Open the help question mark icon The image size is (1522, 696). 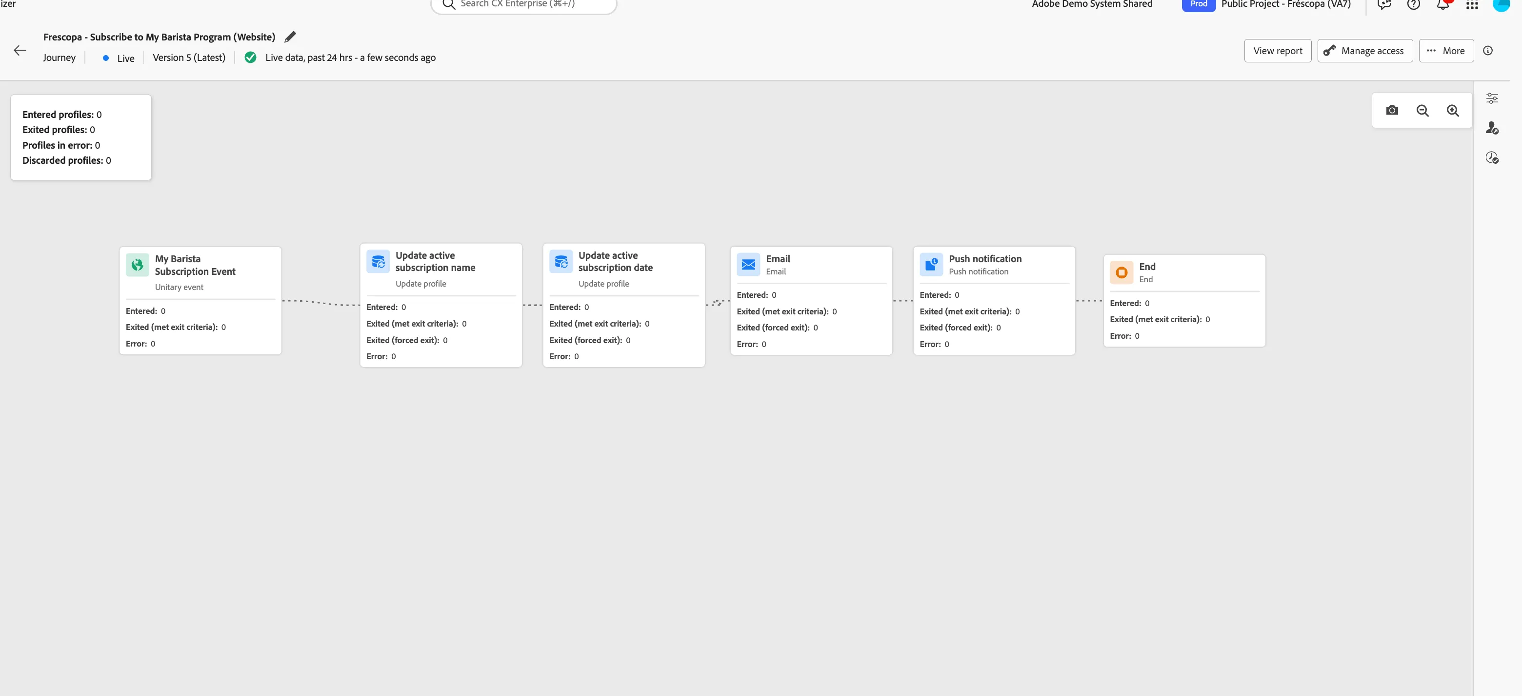[x=1413, y=4]
